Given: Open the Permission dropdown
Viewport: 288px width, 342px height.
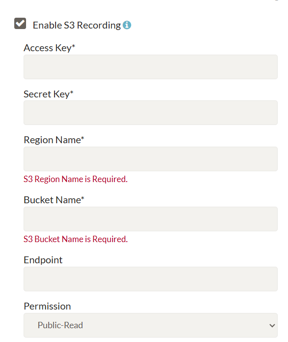Looking at the screenshot, I should (x=150, y=325).
